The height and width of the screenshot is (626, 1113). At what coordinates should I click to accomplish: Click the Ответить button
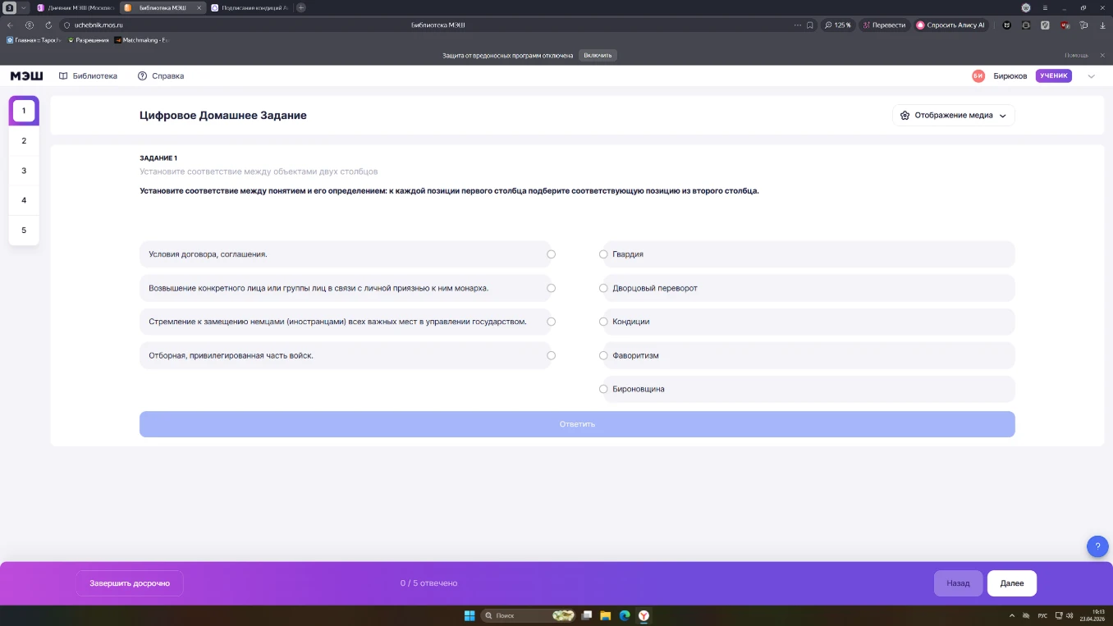click(x=577, y=424)
